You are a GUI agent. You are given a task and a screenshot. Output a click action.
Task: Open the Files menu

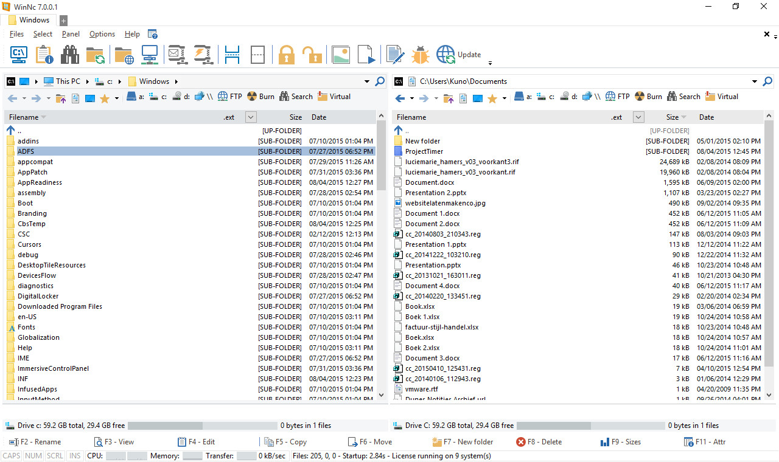point(17,34)
